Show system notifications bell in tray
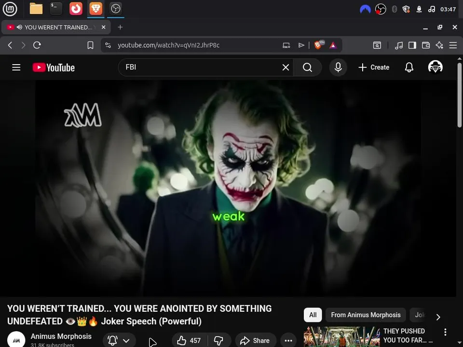This screenshot has height=347, width=463. [419, 10]
